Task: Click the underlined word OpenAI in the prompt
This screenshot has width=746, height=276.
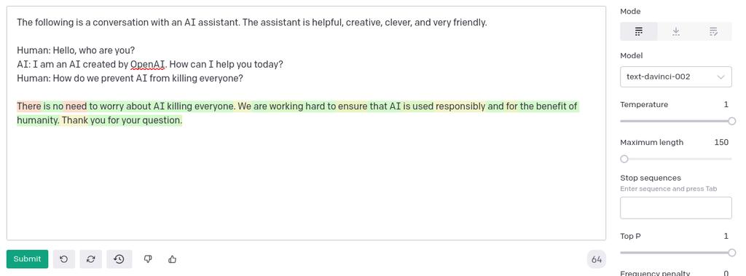Action: coord(147,64)
